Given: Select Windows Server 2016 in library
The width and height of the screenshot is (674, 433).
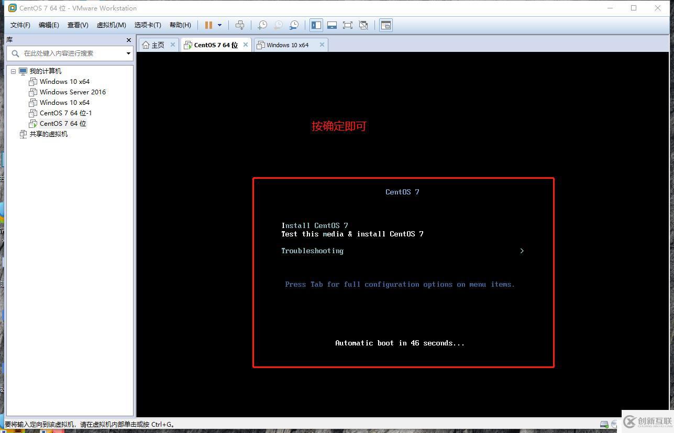Looking at the screenshot, I should click(x=73, y=92).
